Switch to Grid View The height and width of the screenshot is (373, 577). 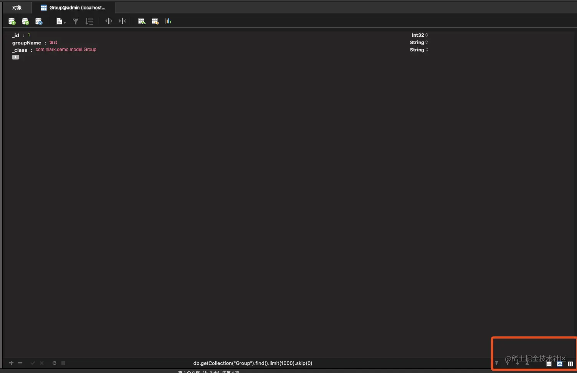tap(549, 364)
